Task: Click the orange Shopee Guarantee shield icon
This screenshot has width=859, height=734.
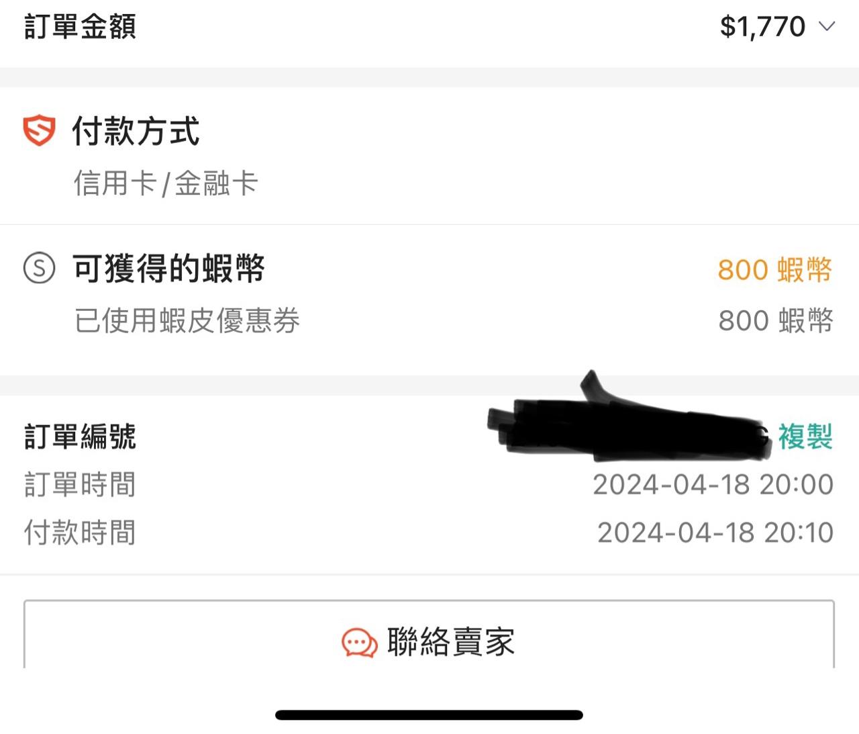Action: pyautogui.click(x=39, y=130)
